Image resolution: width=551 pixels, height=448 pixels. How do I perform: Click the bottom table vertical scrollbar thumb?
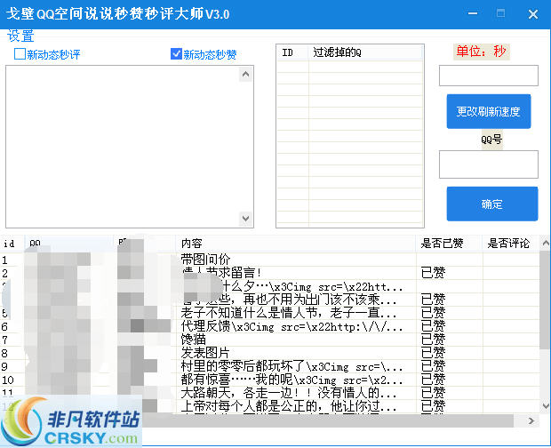[x=545, y=299]
